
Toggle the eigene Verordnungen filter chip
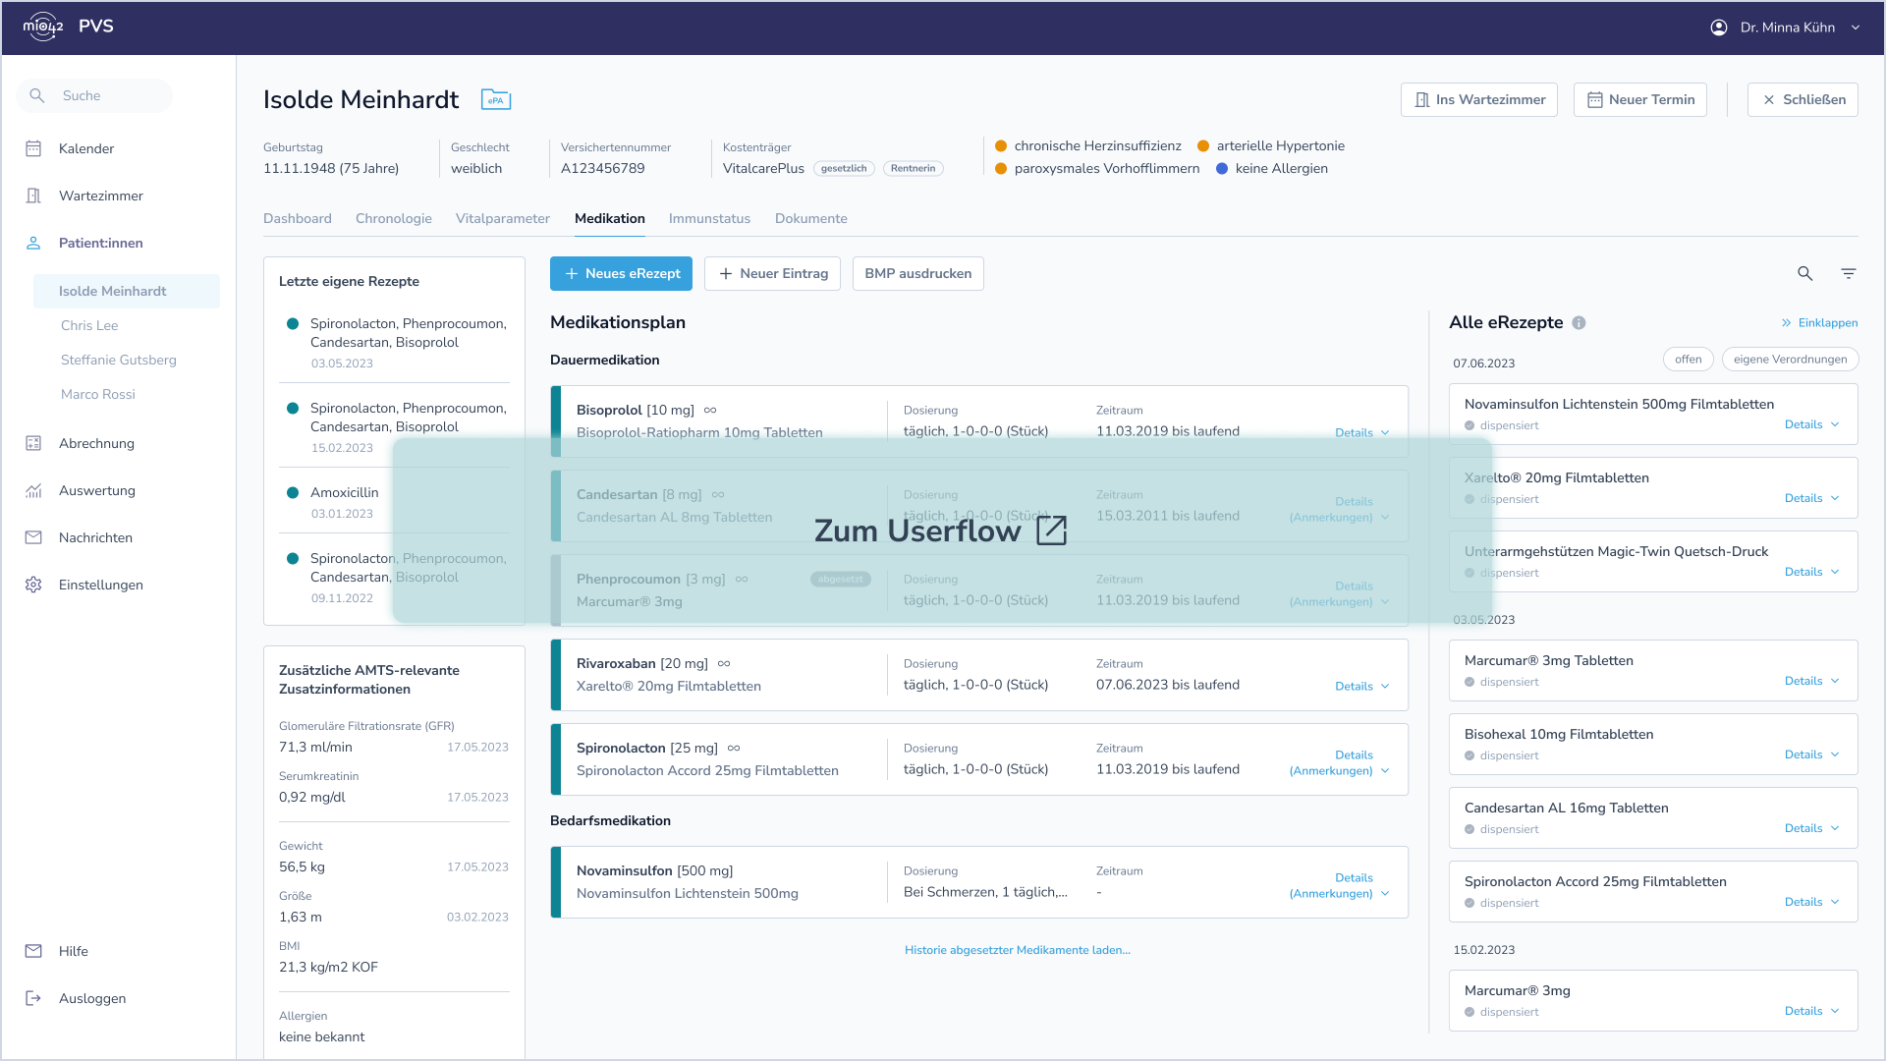1789,360
